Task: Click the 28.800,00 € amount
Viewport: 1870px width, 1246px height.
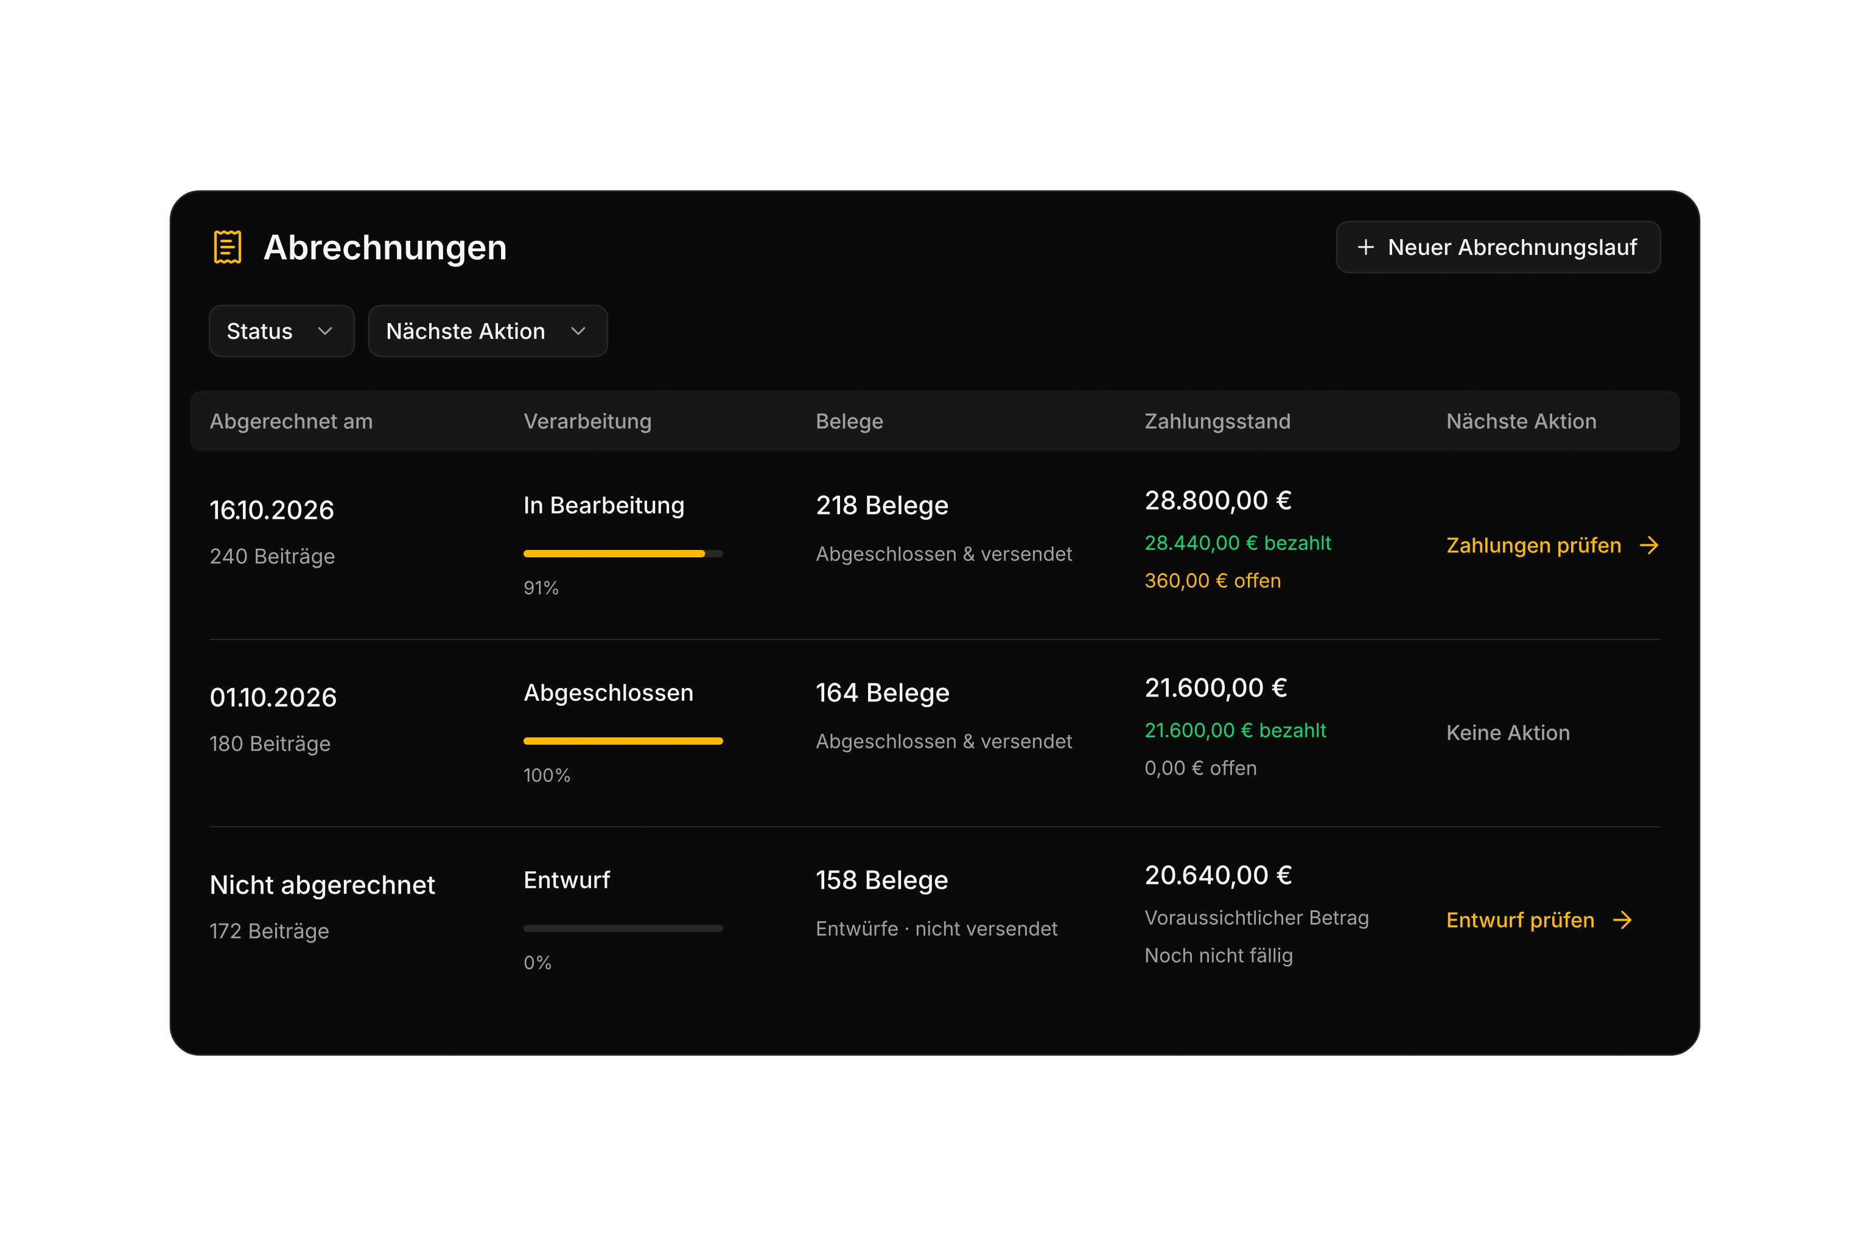Action: pos(1217,501)
